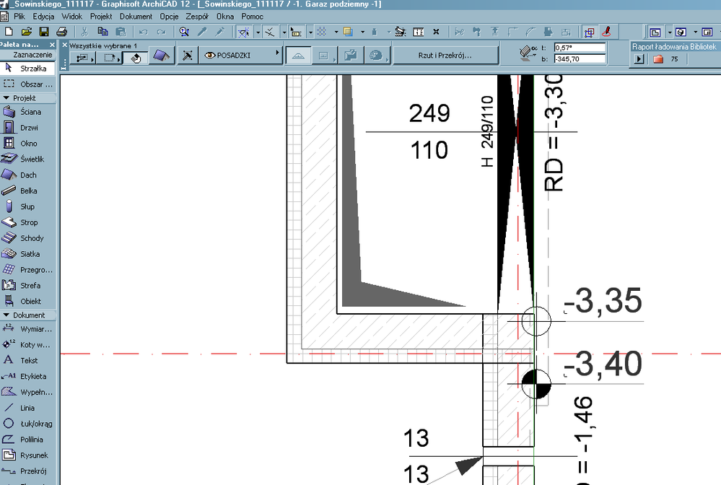
Task: Open the Zespół menu
Action: point(197,16)
